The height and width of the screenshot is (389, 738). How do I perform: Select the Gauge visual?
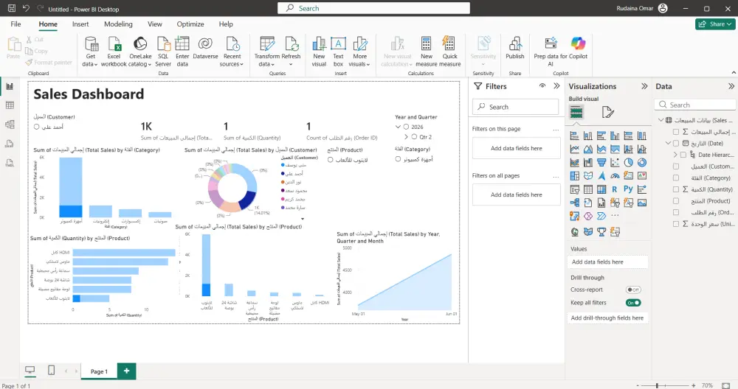615,175
